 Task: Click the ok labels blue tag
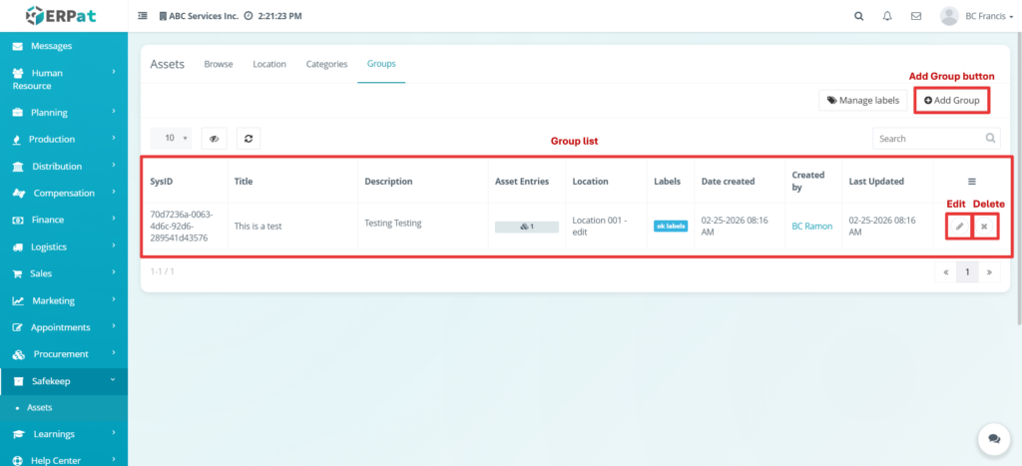671,227
